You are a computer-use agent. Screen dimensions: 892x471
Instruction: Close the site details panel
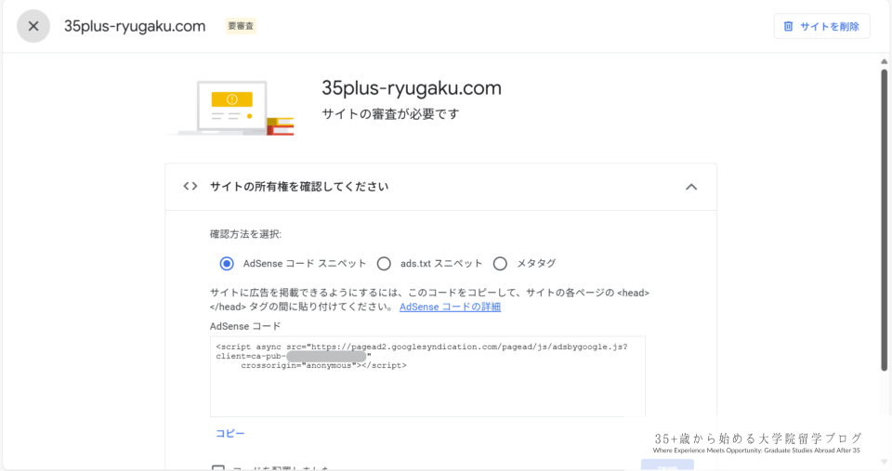pyautogui.click(x=33, y=26)
